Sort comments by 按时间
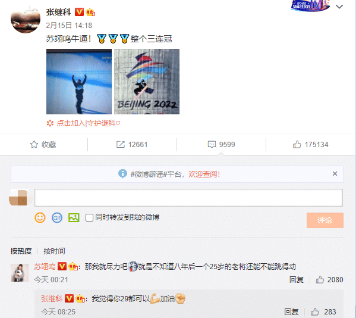 [54, 251]
